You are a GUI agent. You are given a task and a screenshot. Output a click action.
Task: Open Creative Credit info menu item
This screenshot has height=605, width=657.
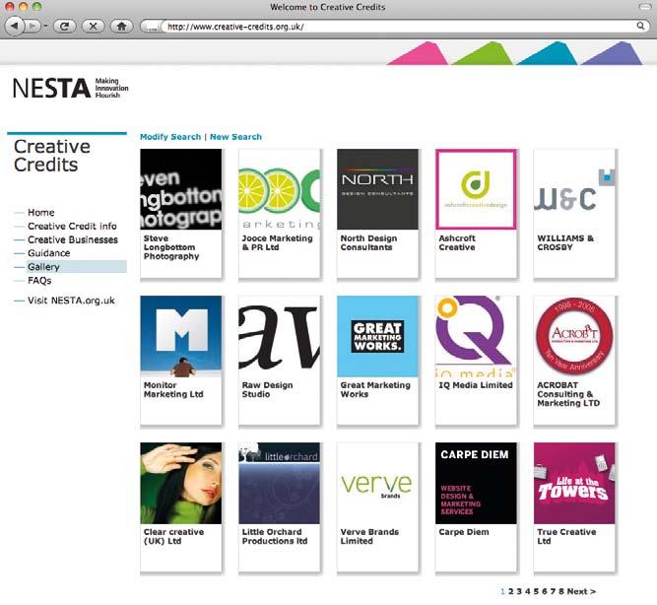coord(72,226)
